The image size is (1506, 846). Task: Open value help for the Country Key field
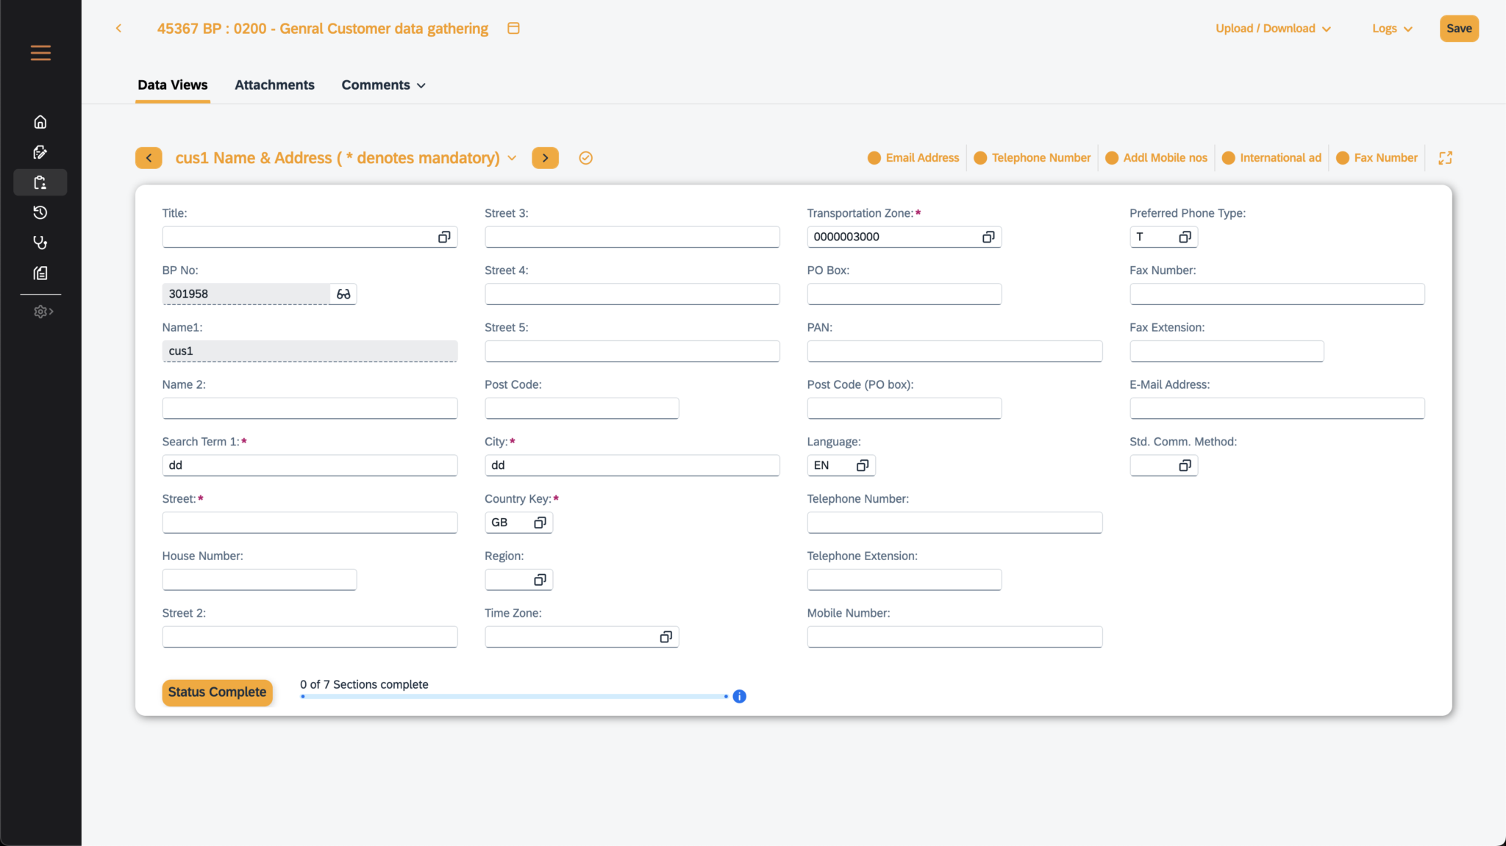(x=540, y=522)
